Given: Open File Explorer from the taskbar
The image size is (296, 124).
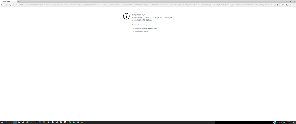Looking at the screenshot, I should click(19, 122).
